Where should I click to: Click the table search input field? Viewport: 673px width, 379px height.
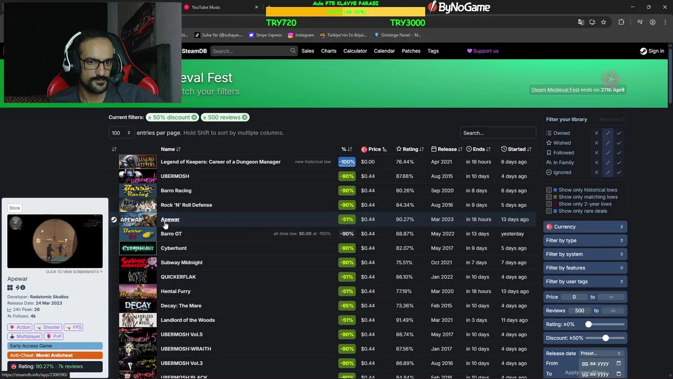point(498,133)
